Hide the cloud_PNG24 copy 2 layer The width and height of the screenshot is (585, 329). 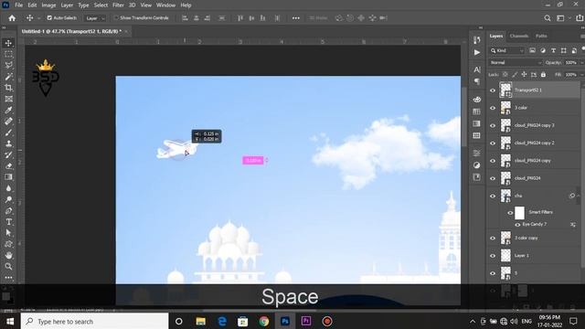click(493, 143)
